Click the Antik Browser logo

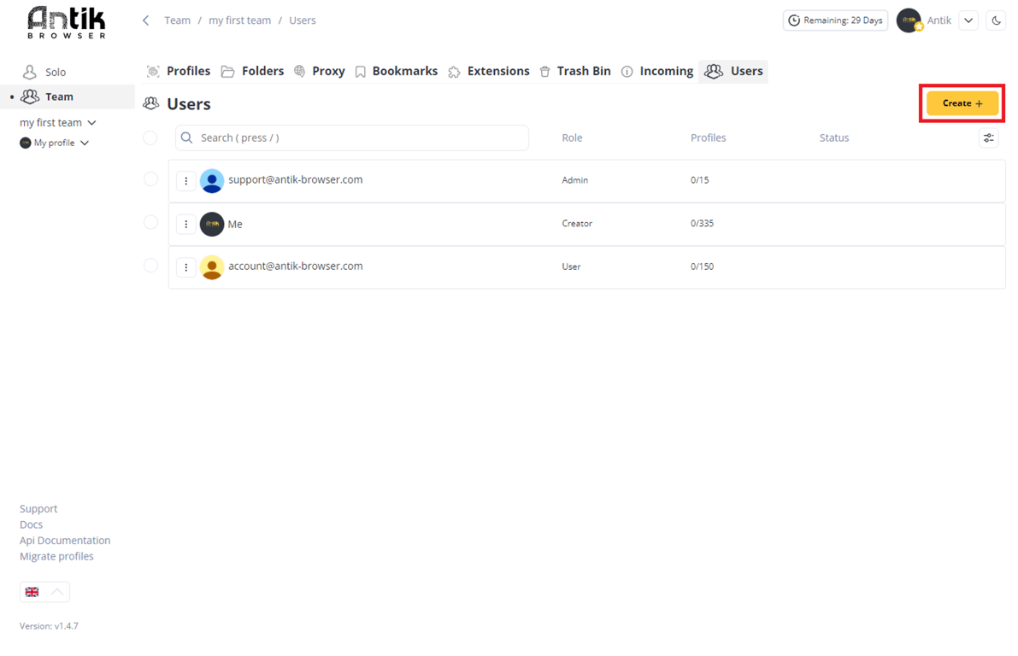point(66,23)
